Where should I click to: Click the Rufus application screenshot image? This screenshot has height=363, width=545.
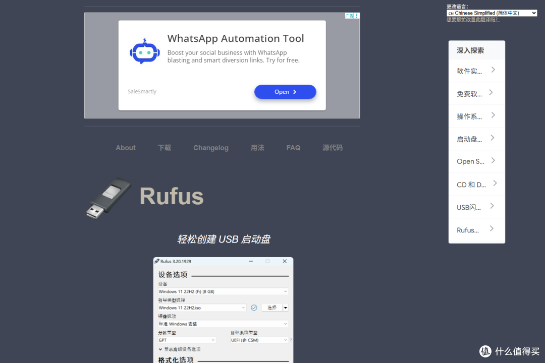[223, 310]
